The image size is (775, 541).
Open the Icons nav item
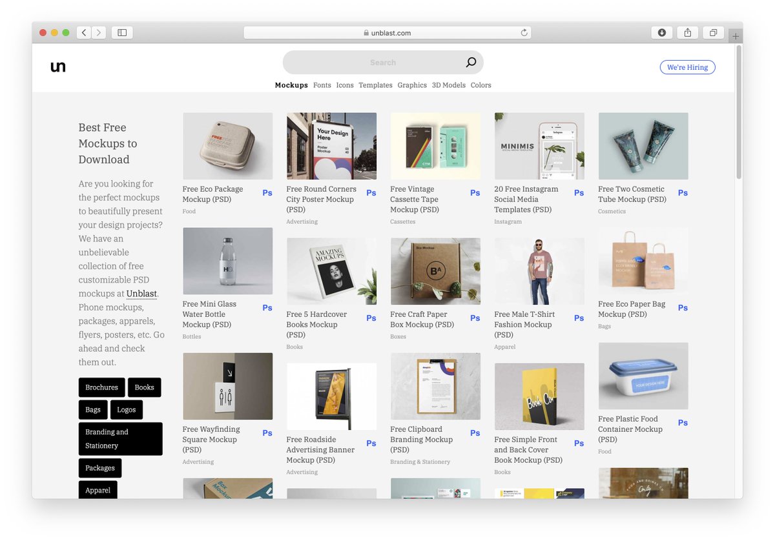point(345,85)
